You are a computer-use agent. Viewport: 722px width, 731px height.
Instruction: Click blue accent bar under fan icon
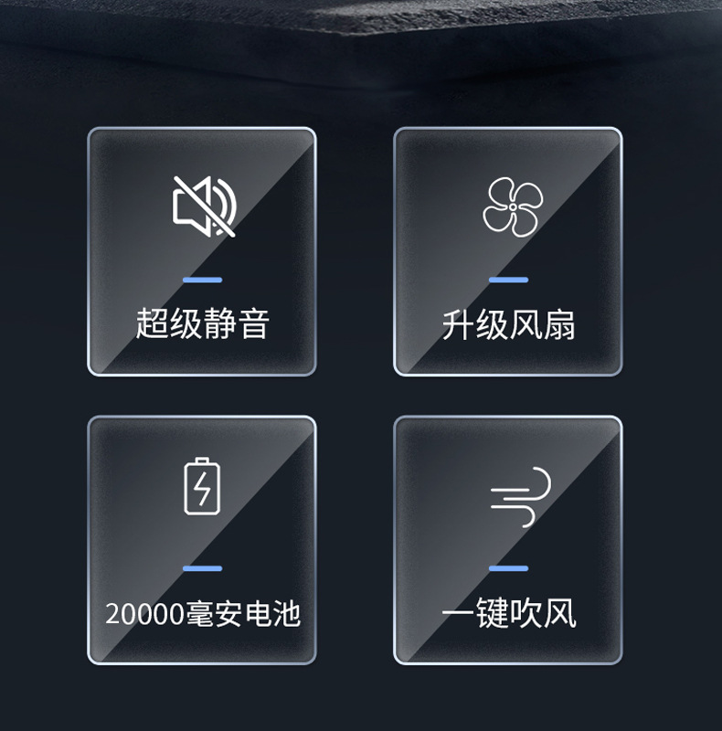(x=508, y=280)
